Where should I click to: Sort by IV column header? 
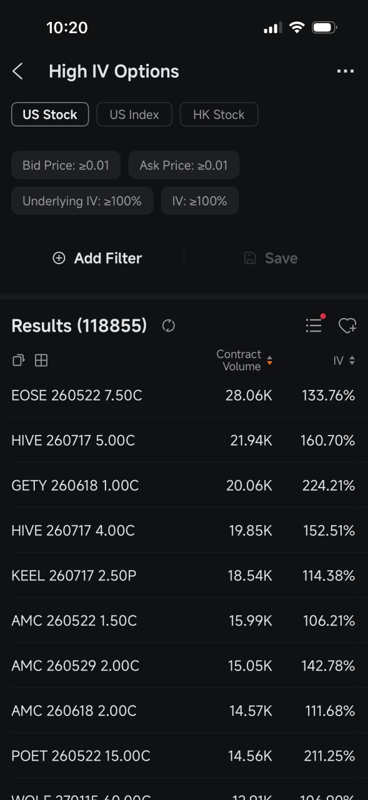(344, 361)
